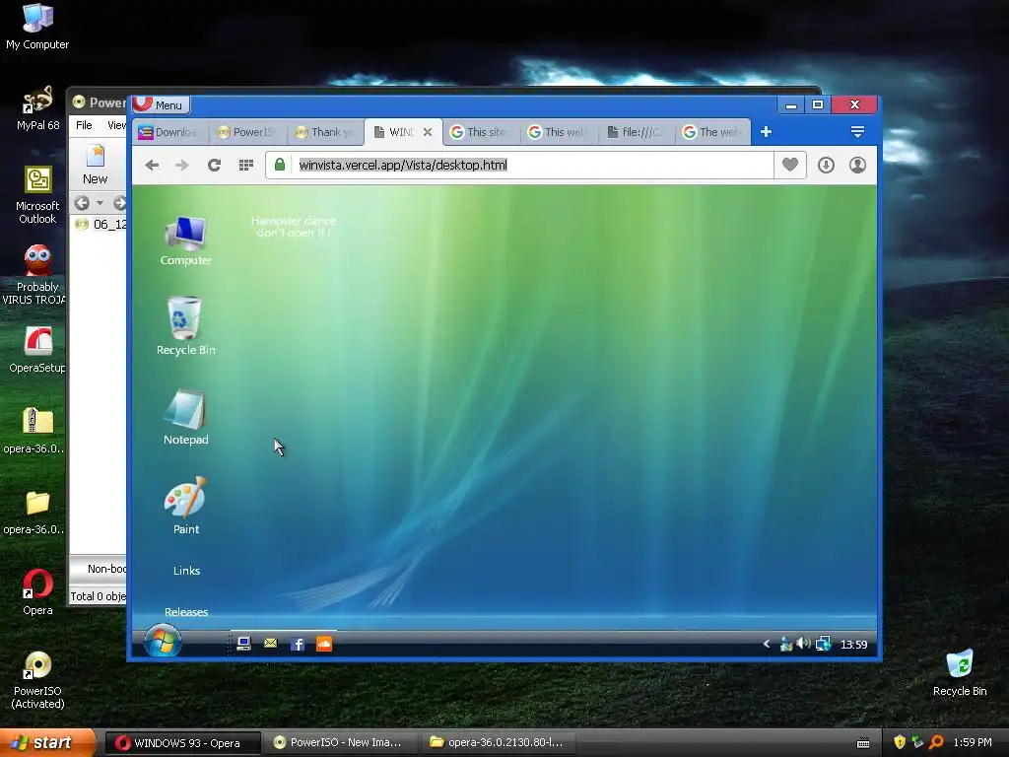Open the Links desktop shortcut
The image size is (1009, 757).
[186, 571]
